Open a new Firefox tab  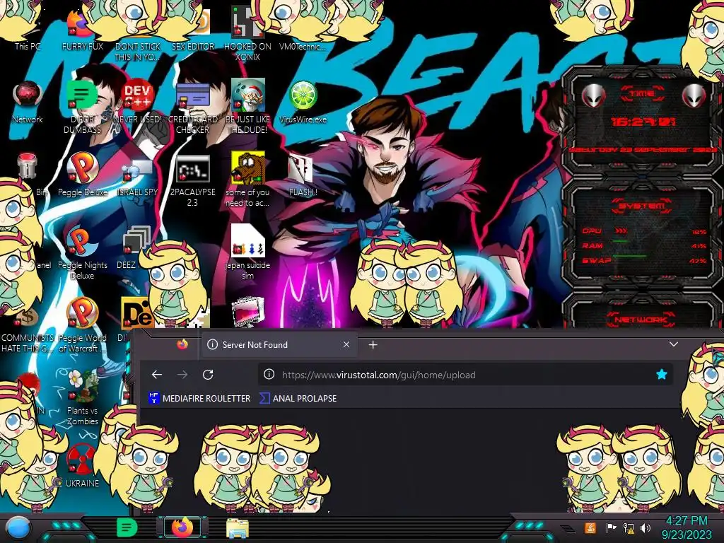click(373, 345)
